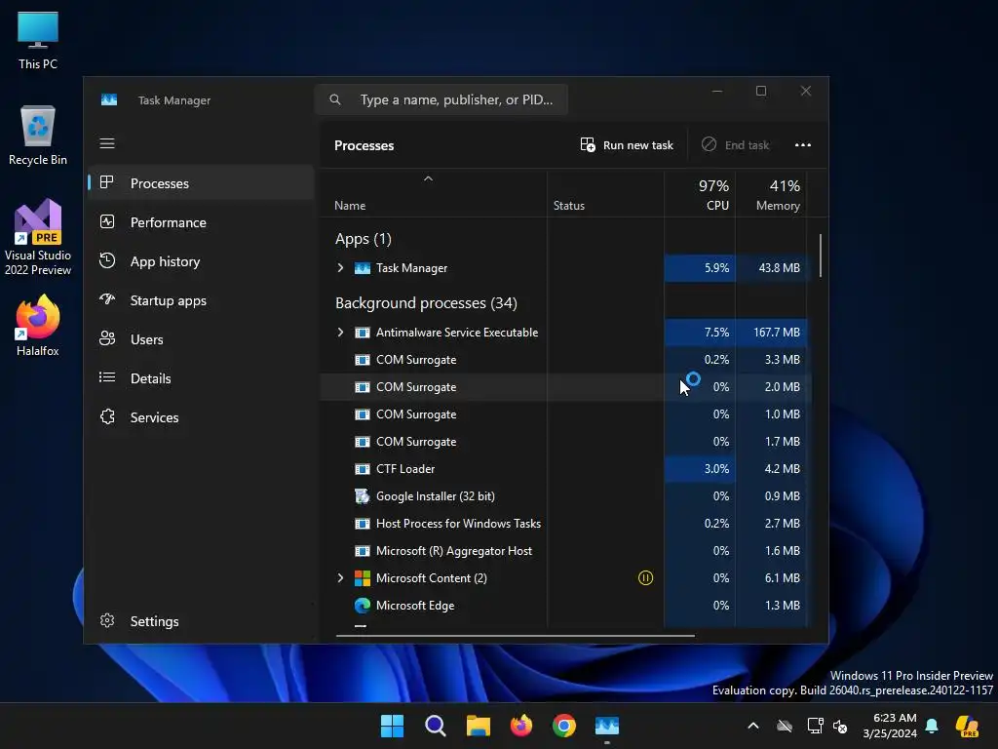Select Host Process for Windows Tasks
Image resolution: width=998 pixels, height=749 pixels.
point(564,524)
